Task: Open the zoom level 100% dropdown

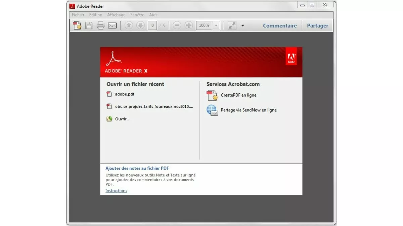Action: [x=216, y=25]
